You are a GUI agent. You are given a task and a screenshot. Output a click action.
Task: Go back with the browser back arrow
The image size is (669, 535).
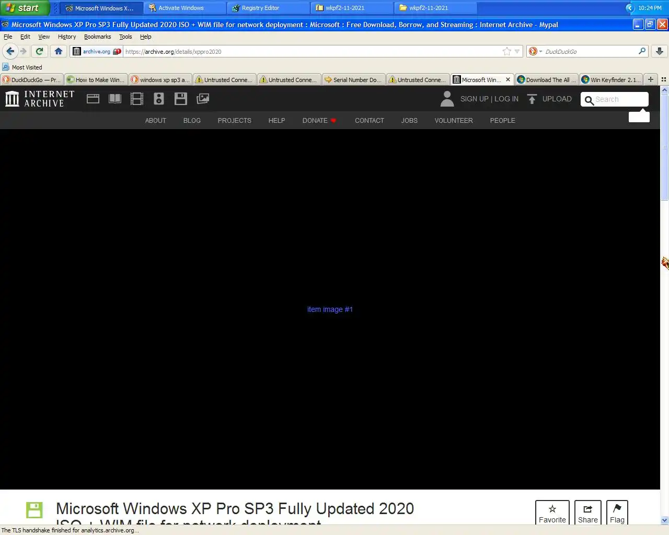coord(10,51)
